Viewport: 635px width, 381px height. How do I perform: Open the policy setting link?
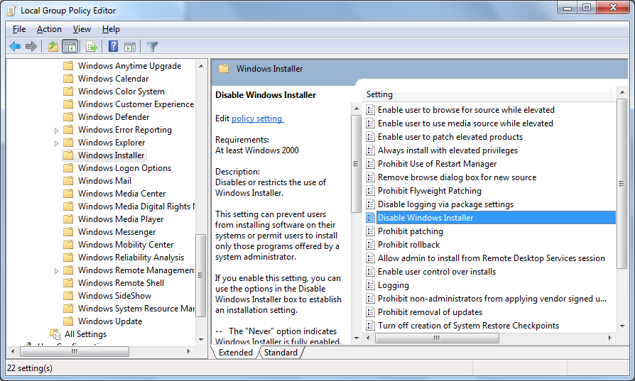coord(258,118)
